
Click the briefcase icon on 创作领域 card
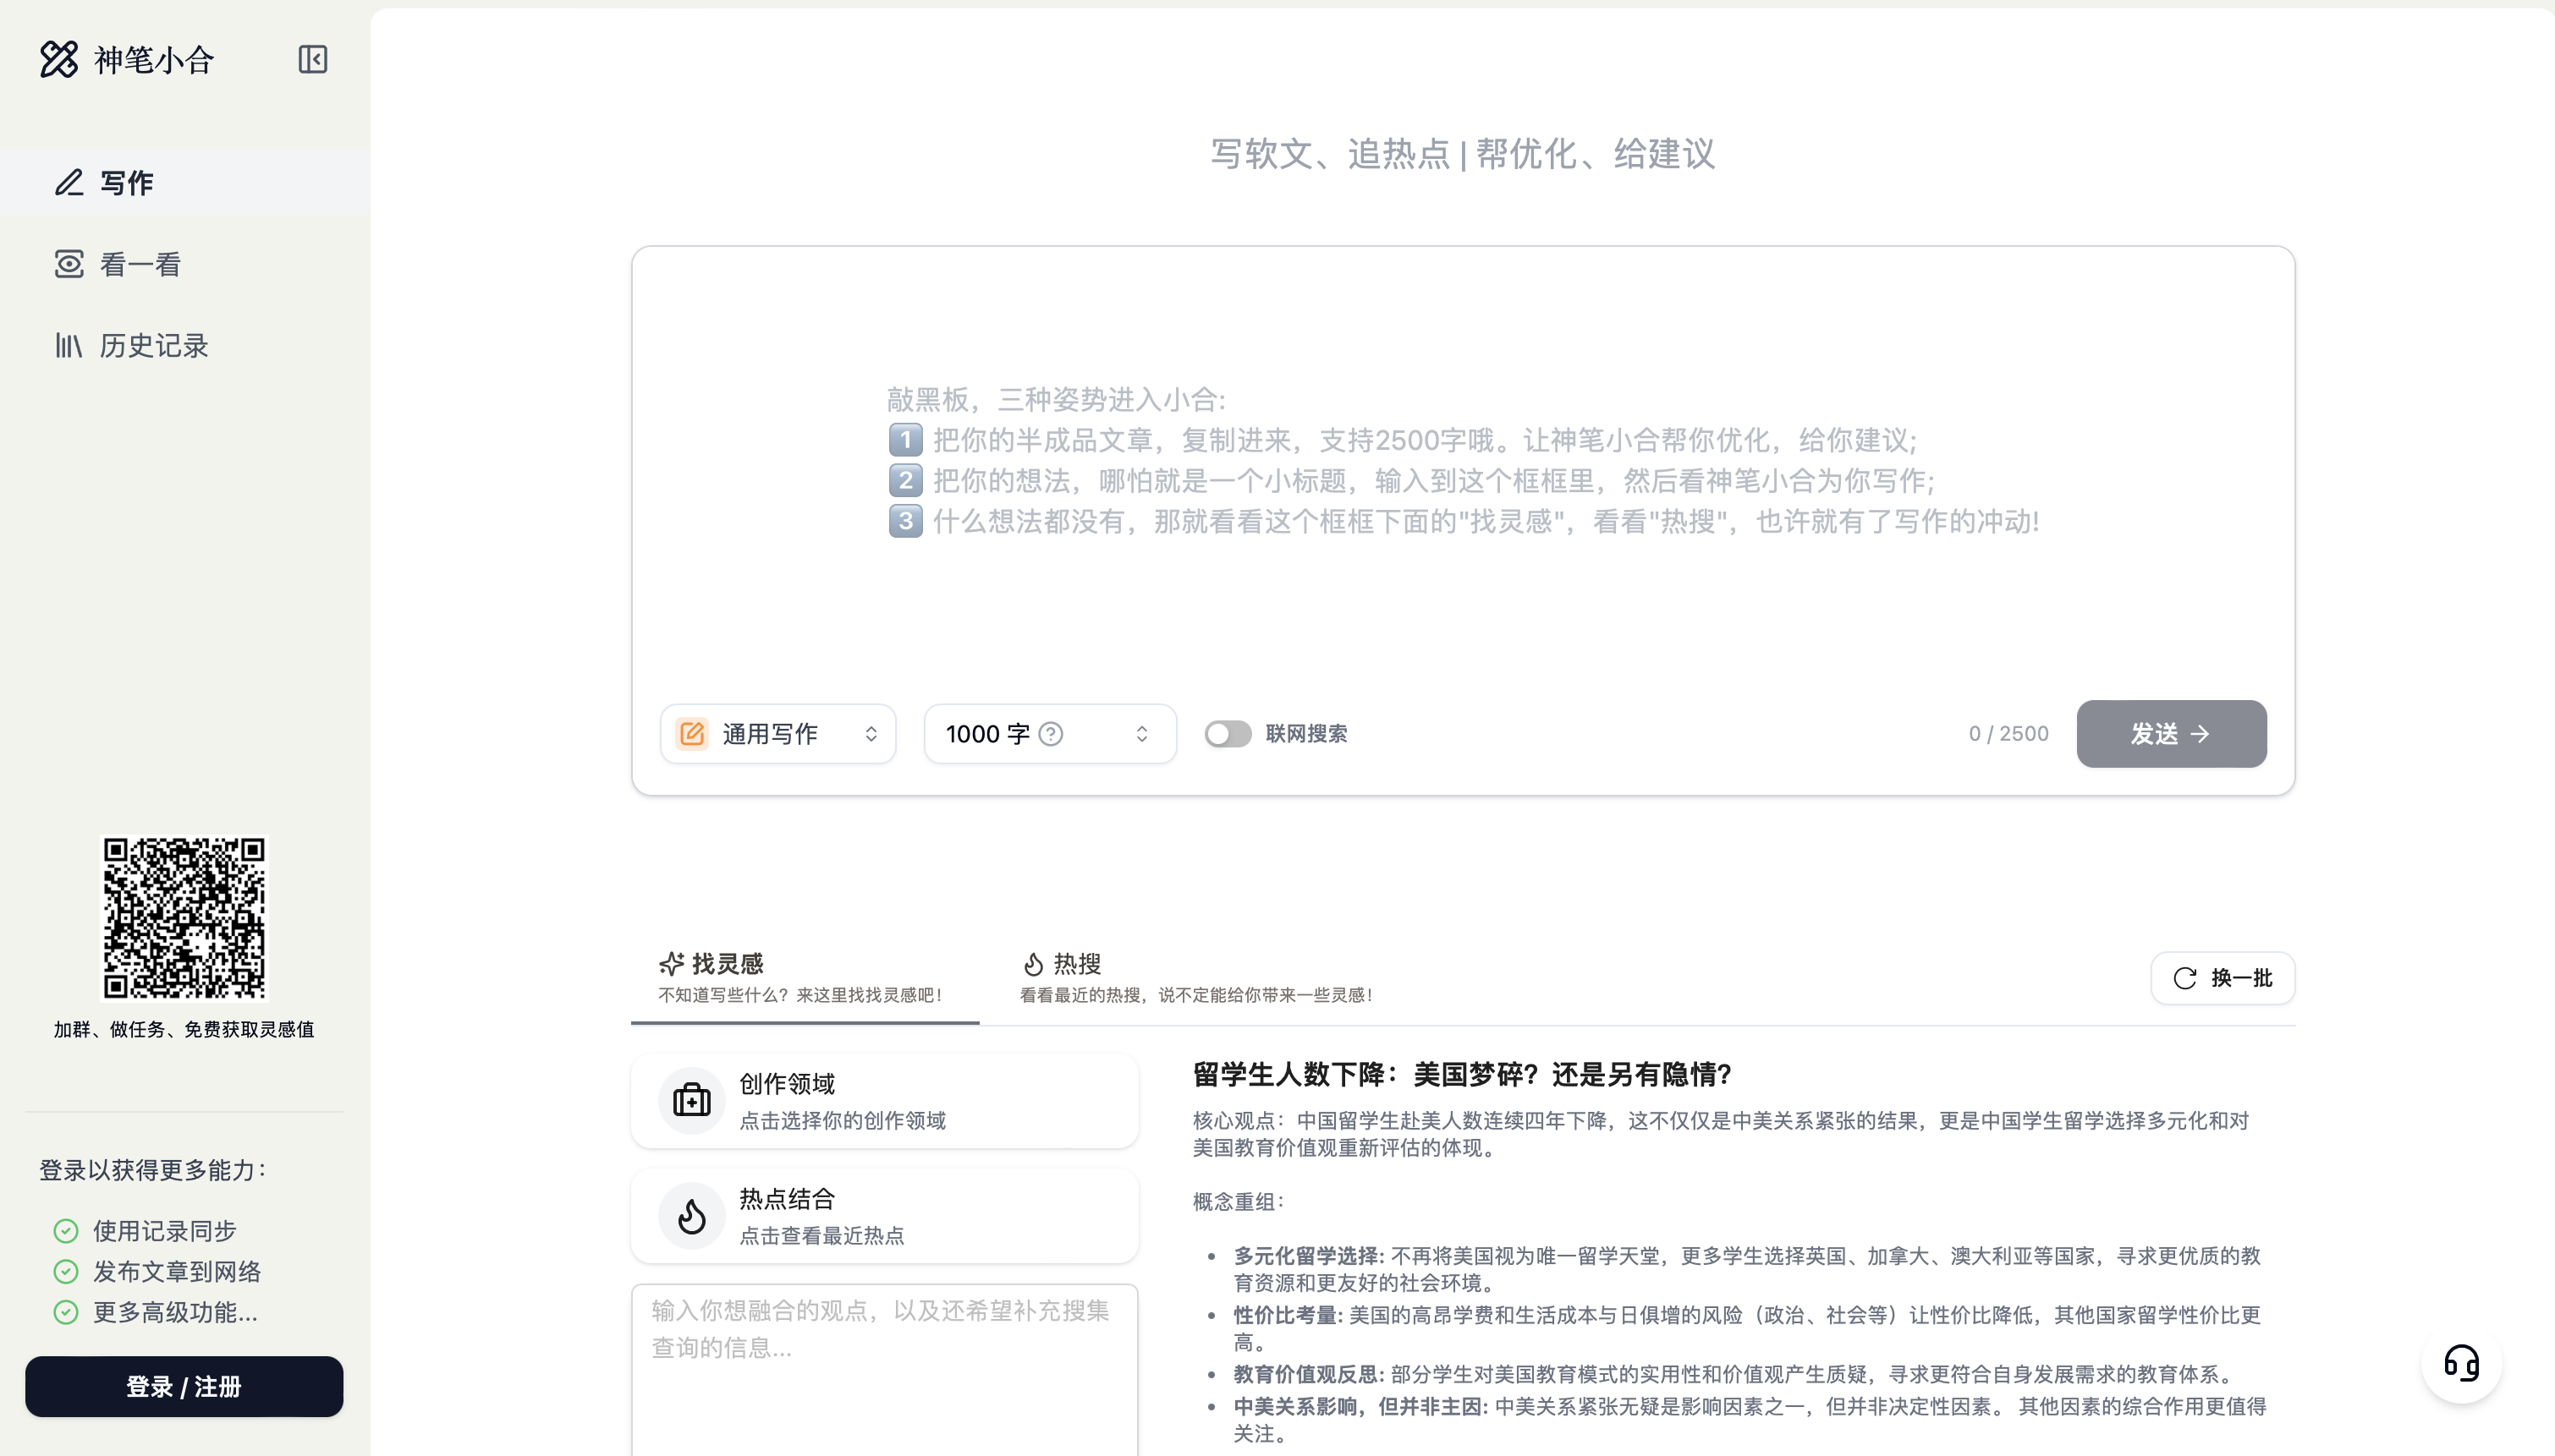(x=691, y=1100)
